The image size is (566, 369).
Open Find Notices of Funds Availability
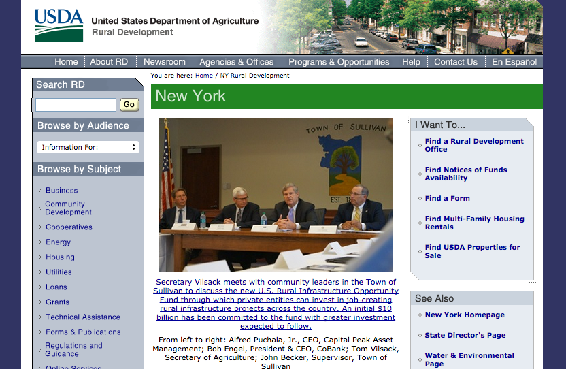(x=466, y=174)
